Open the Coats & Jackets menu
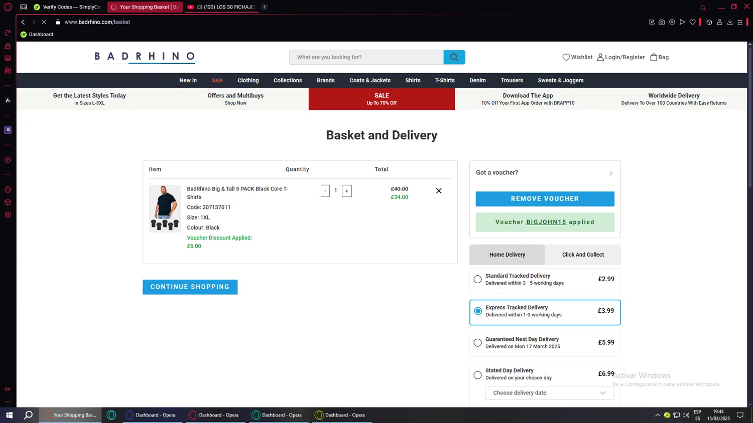The image size is (753, 423). pyautogui.click(x=370, y=81)
